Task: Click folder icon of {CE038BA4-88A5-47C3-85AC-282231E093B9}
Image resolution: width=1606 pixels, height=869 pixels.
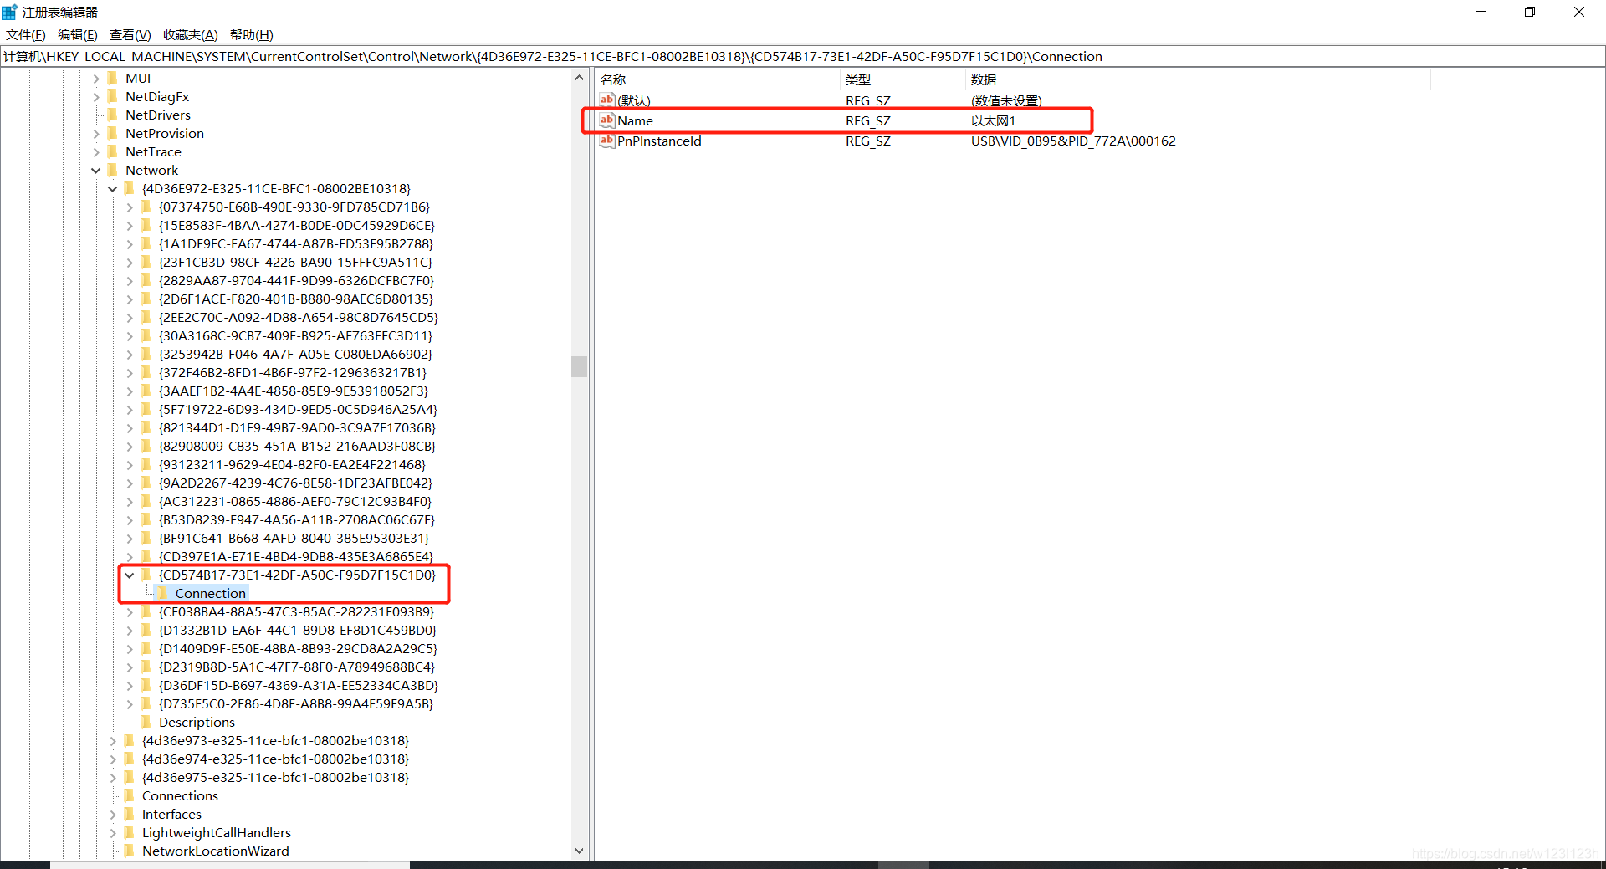Action: [x=146, y=611]
